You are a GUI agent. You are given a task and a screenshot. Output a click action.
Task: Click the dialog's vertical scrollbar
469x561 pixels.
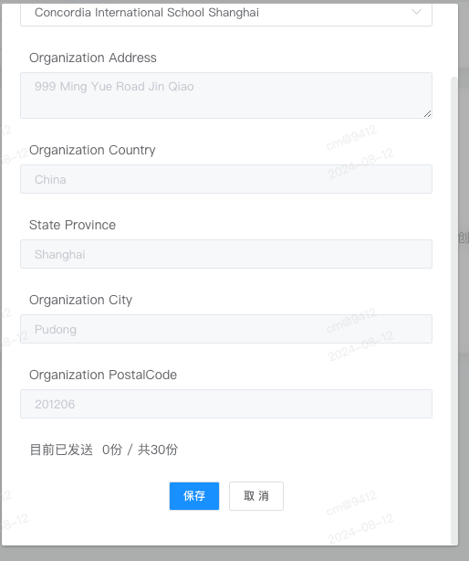[454, 310]
